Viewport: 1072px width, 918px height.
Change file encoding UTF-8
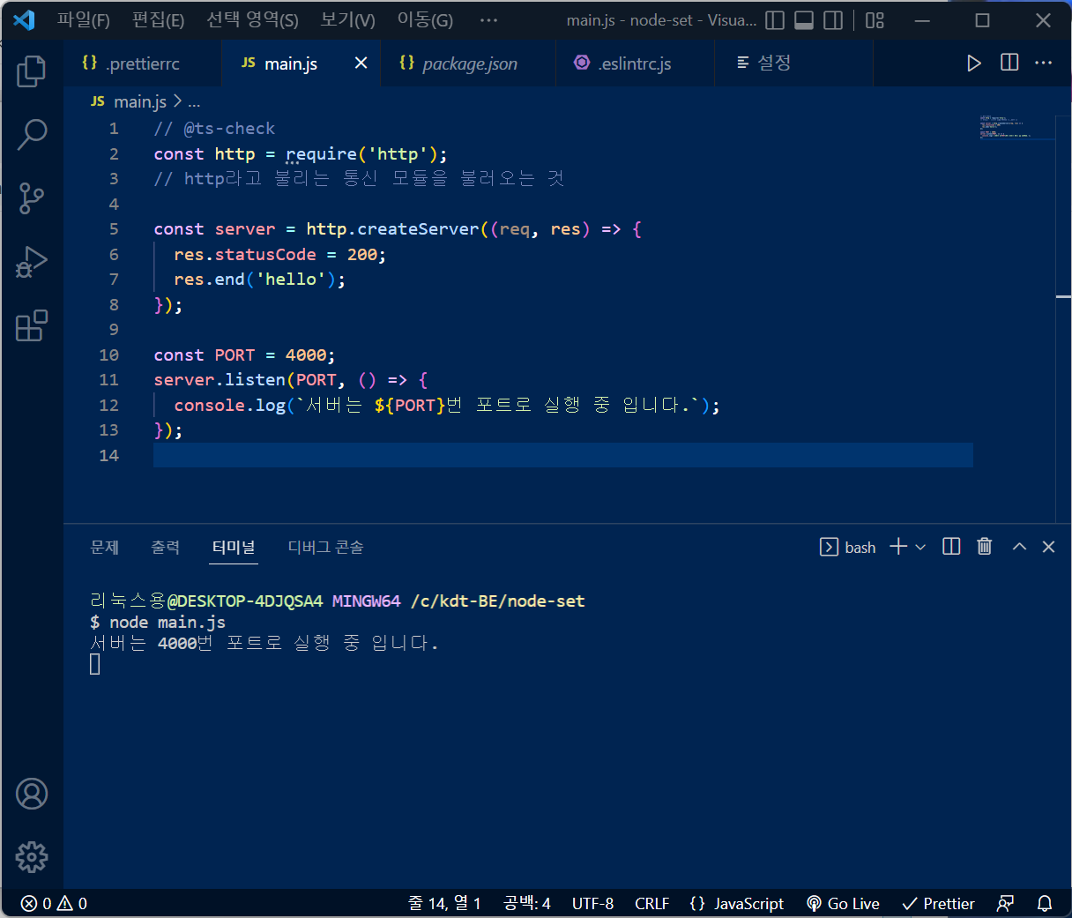[x=592, y=903]
